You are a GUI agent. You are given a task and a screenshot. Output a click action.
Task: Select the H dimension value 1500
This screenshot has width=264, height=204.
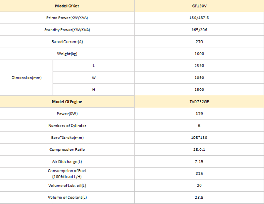199,90
